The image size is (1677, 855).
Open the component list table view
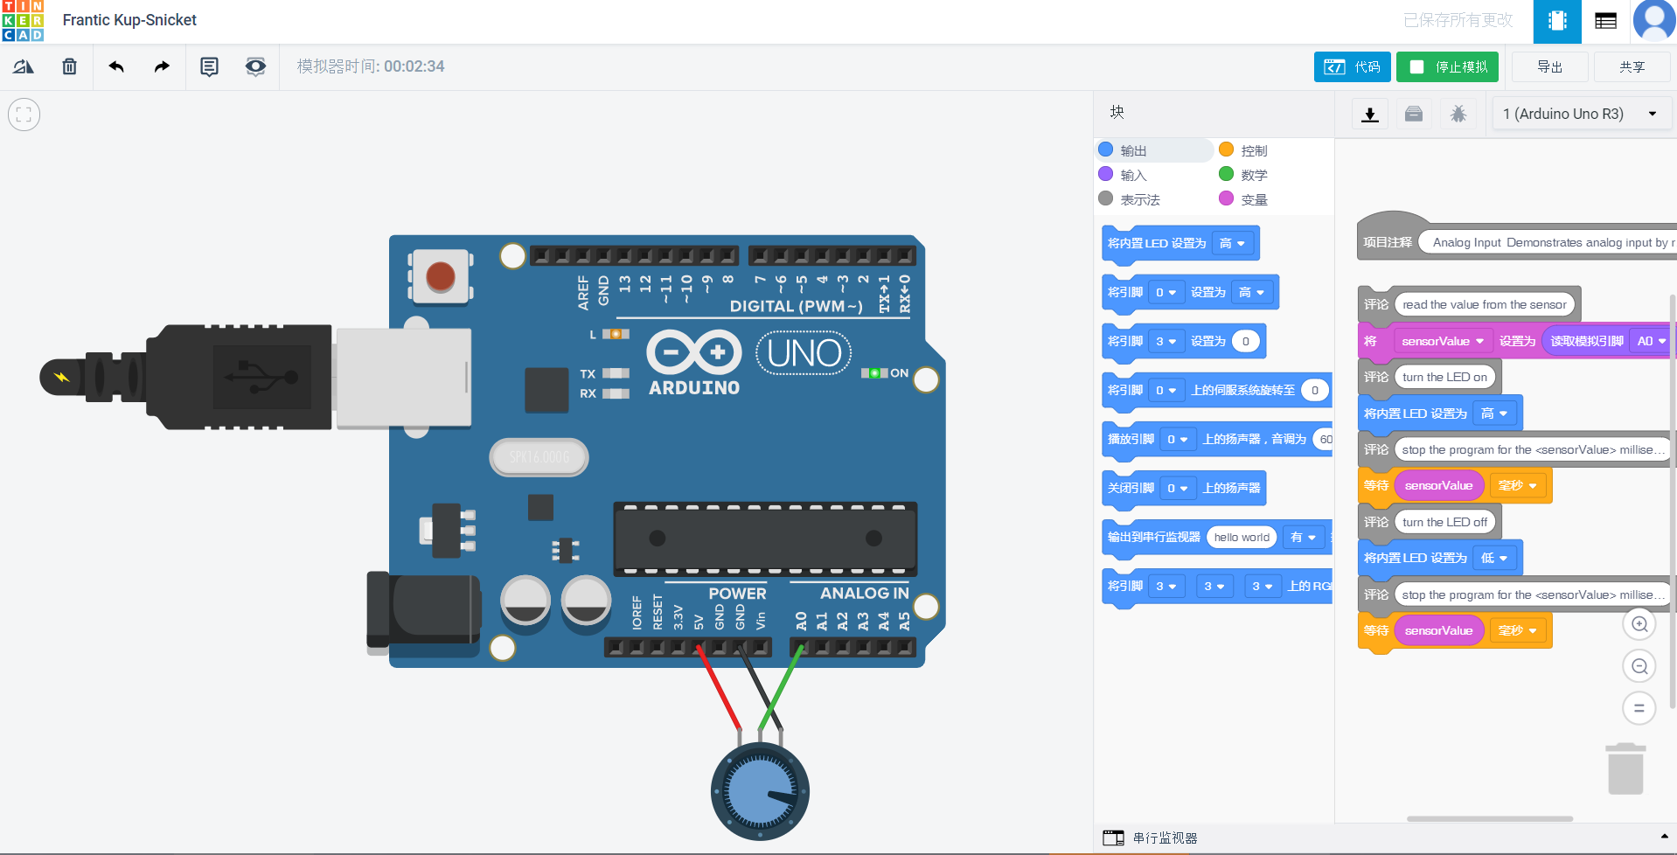click(x=1605, y=21)
